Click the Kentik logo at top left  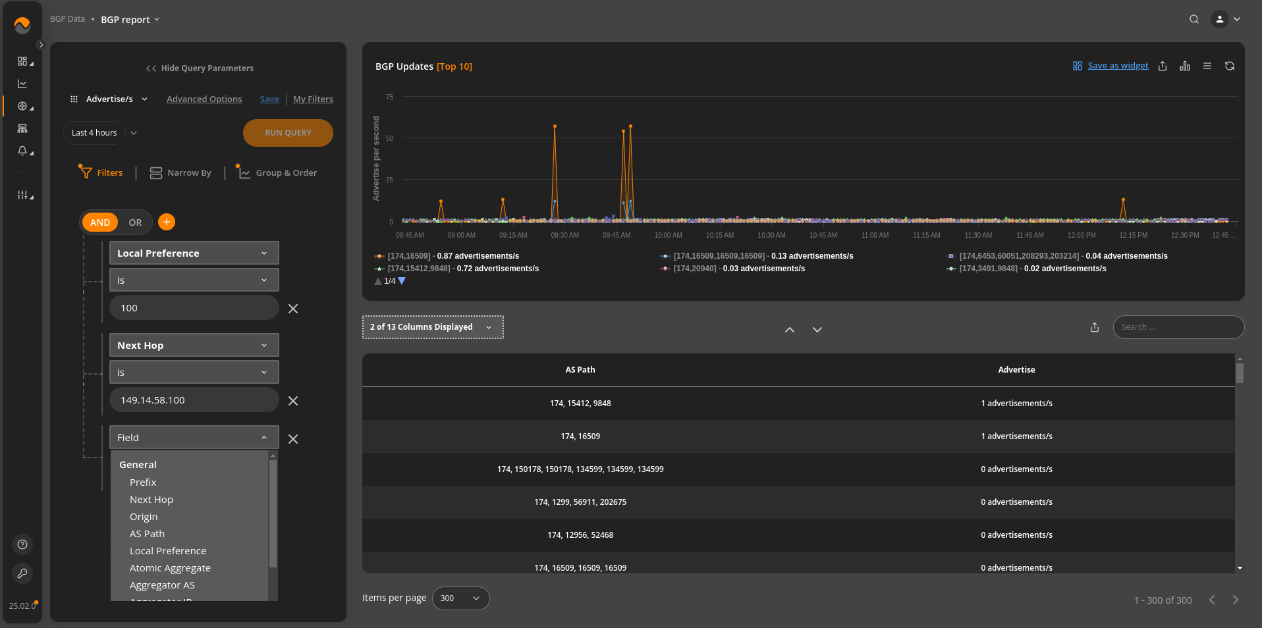[22, 25]
